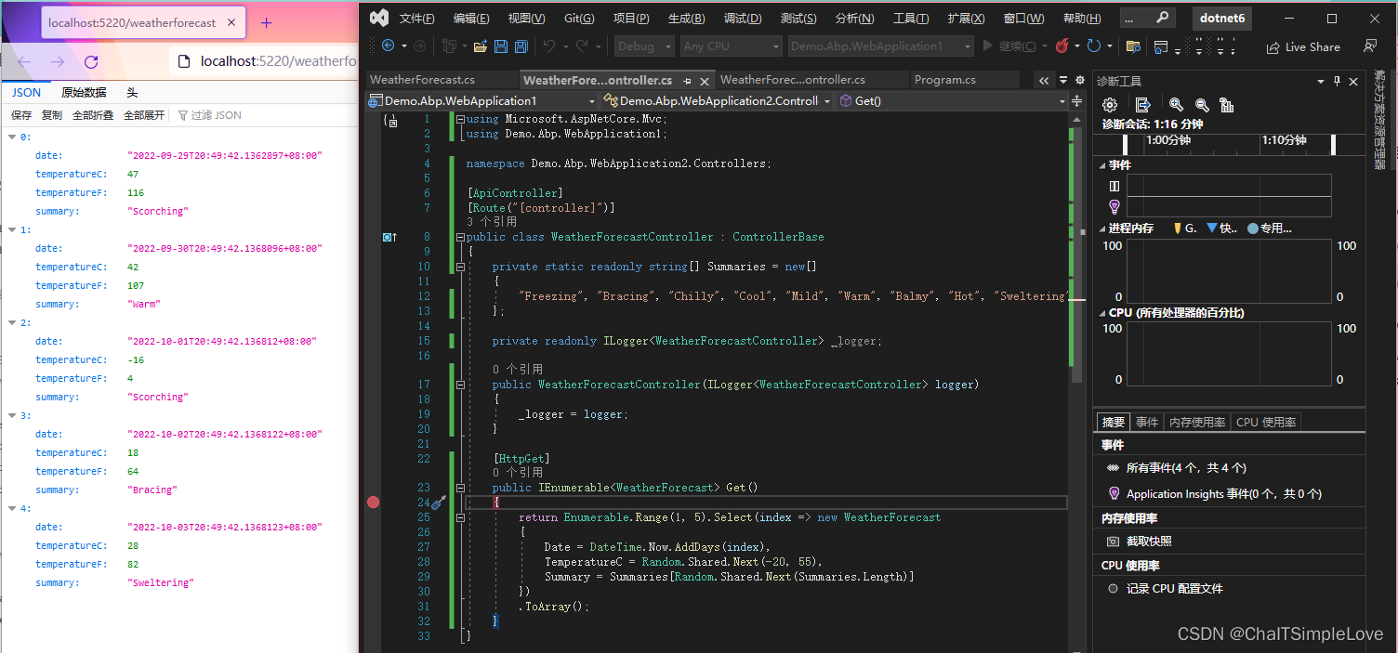Viewport: 1398px width, 653px height.
Task: Click the Save All icon in the toolbar
Action: pos(521,46)
